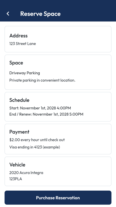
Task: Select the 123 Street Lane address text
Action: pyautogui.click(x=22, y=44)
